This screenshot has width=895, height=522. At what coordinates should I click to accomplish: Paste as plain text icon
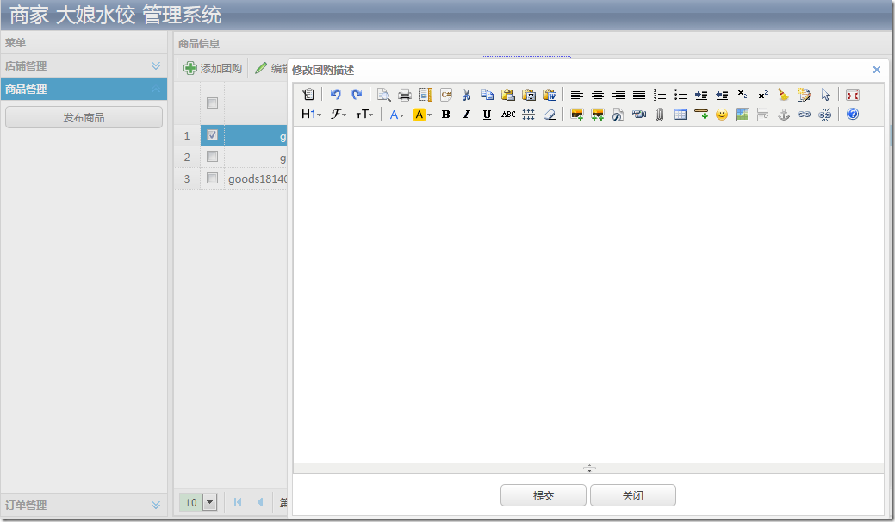(x=529, y=95)
